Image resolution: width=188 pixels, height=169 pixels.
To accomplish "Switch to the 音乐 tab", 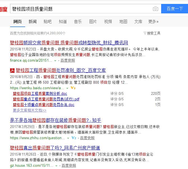I will pyautogui.click(x=78, y=22).
